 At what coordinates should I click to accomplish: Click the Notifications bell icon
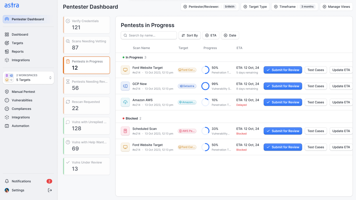[x=7, y=181]
